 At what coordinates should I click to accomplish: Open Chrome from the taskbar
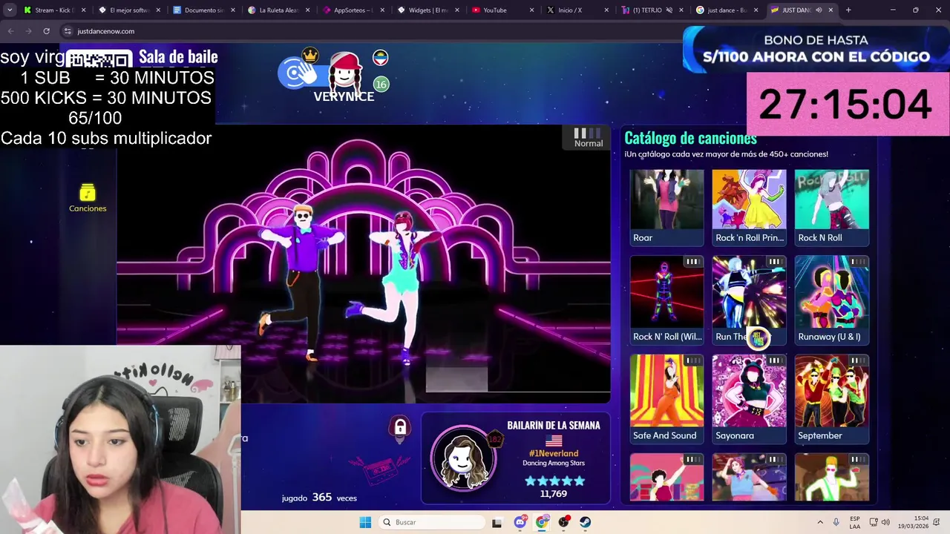(x=543, y=522)
